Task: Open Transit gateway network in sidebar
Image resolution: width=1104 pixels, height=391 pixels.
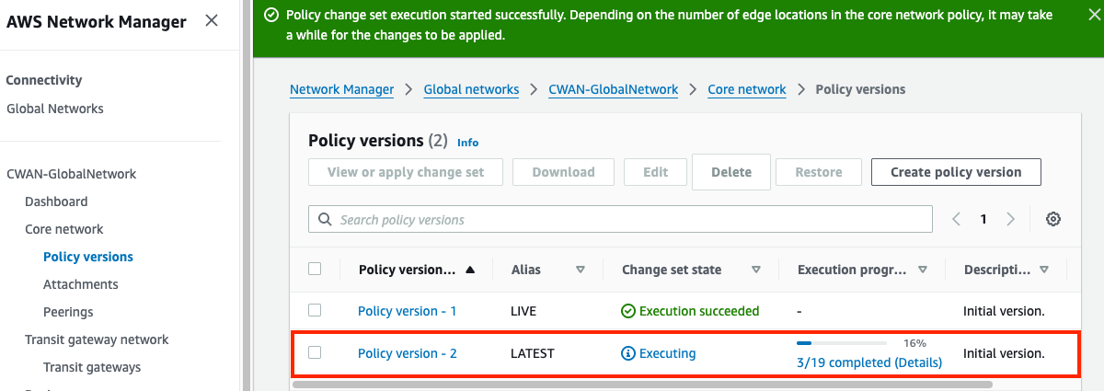Action: click(x=97, y=339)
